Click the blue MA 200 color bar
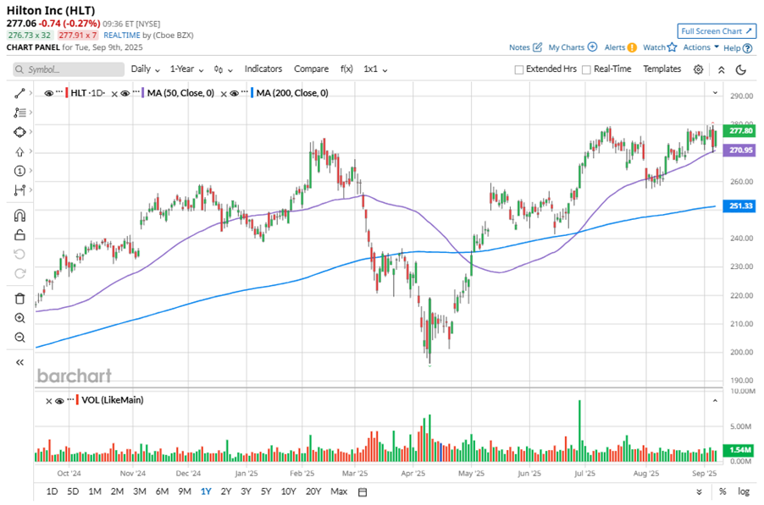764x505 pixels. tap(252, 93)
